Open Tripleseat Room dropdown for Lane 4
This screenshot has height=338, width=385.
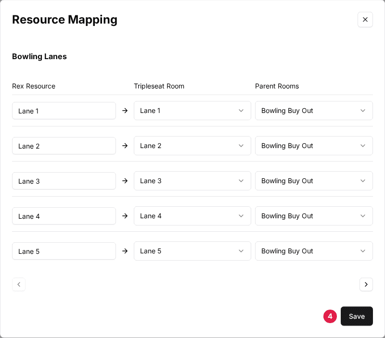[x=192, y=216]
